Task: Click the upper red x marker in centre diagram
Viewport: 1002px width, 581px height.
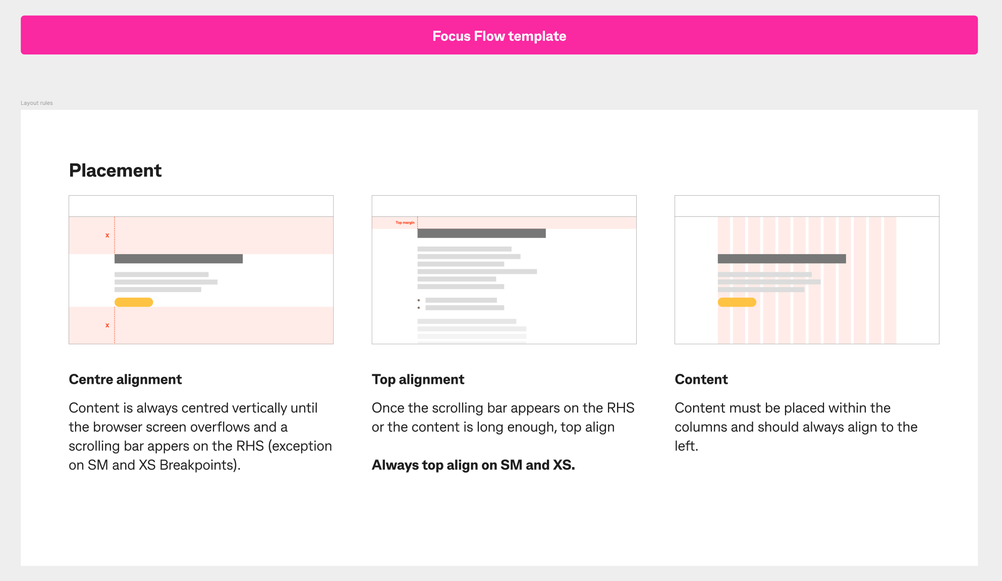Action: coord(107,236)
